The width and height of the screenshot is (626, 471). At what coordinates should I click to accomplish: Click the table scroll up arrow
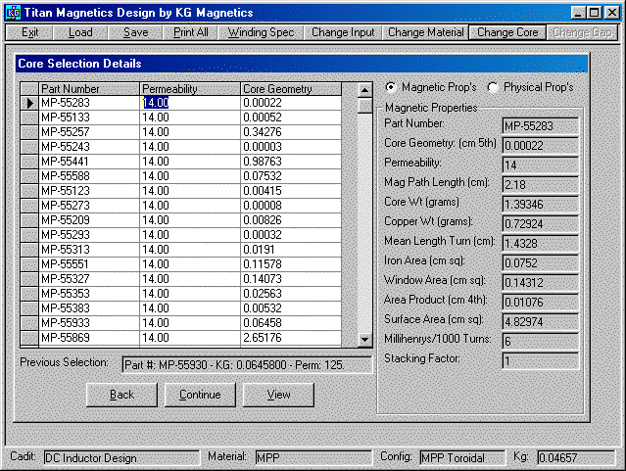click(364, 90)
